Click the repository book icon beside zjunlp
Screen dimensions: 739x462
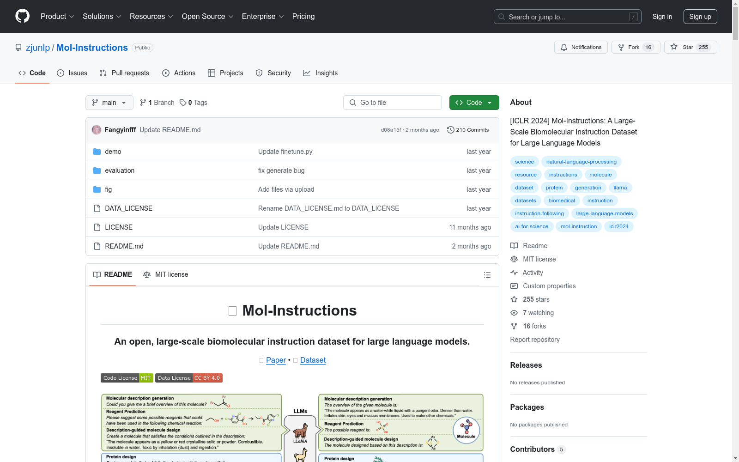18,48
